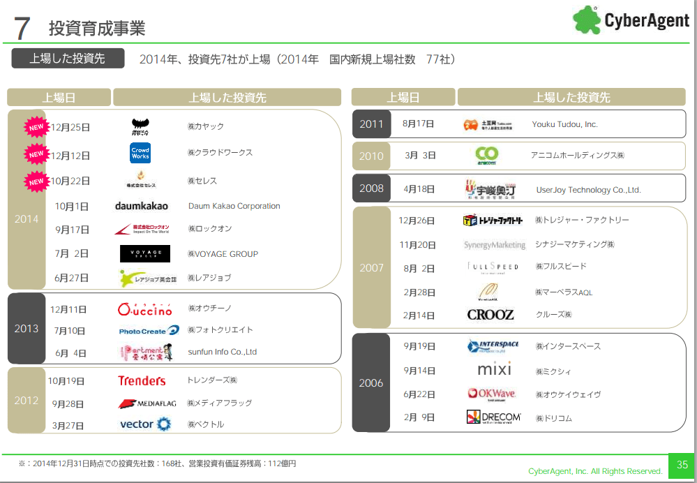The width and height of the screenshot is (697, 483).
Task: Select the black VOYAGE GROUP logo
Action: click(x=144, y=254)
